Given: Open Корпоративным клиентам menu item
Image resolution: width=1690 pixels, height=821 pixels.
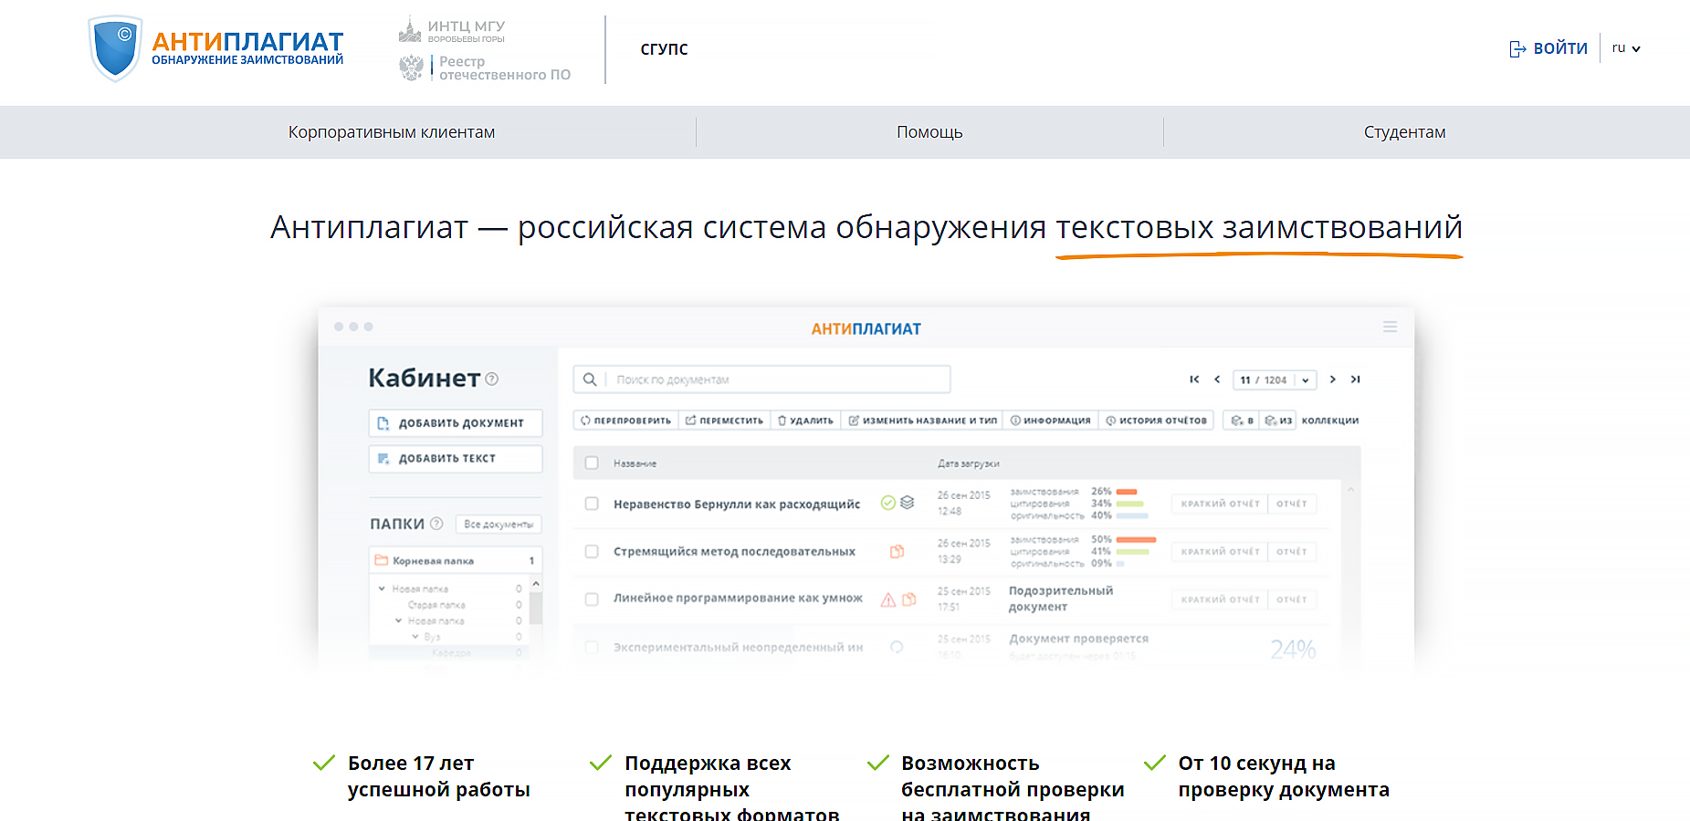Looking at the screenshot, I should tap(392, 132).
